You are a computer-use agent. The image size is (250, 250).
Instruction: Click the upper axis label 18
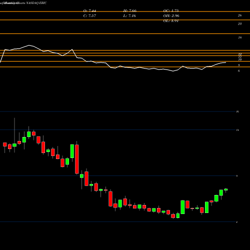239,37
